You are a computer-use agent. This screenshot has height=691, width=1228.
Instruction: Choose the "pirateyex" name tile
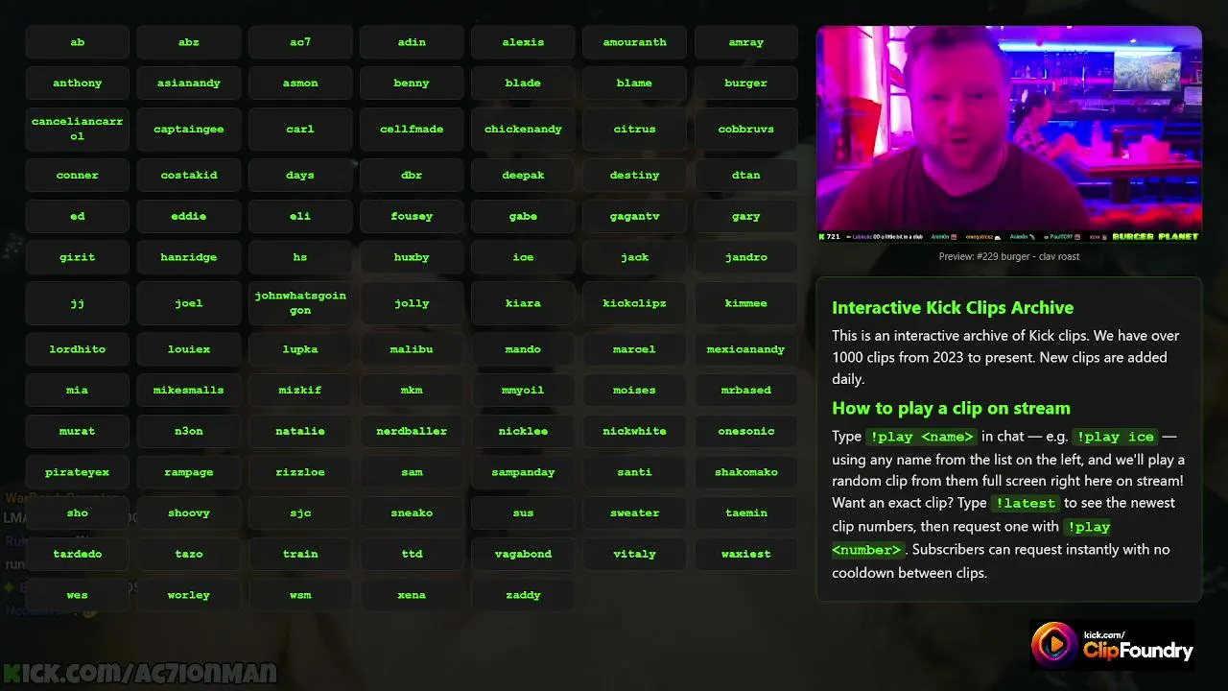click(78, 472)
